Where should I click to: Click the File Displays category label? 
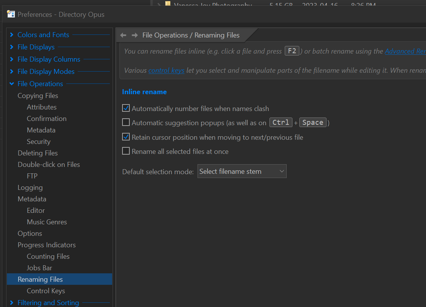pos(36,47)
